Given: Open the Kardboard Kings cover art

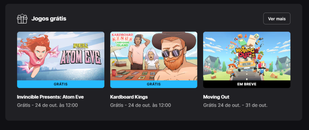Looking at the screenshot, I should (x=154, y=56).
